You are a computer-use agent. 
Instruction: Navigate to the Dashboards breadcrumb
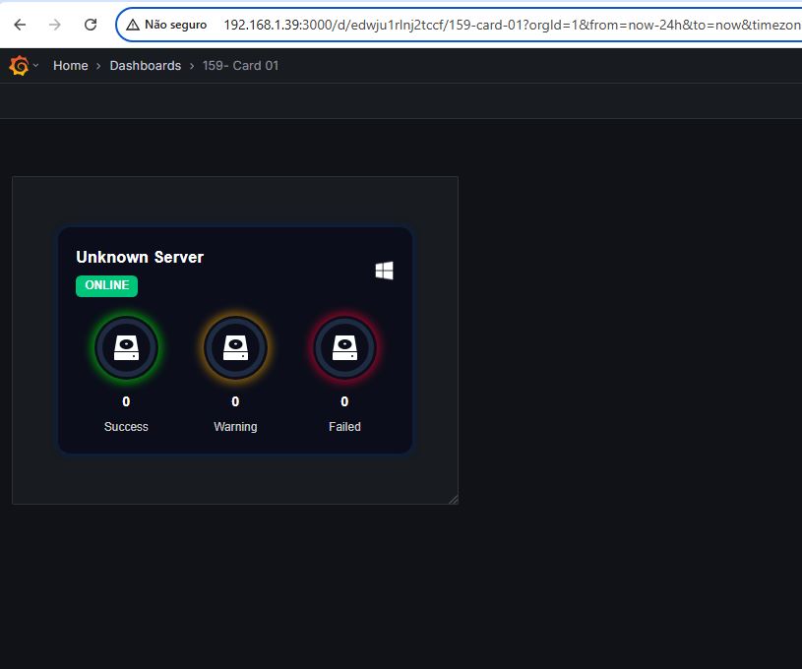(146, 66)
